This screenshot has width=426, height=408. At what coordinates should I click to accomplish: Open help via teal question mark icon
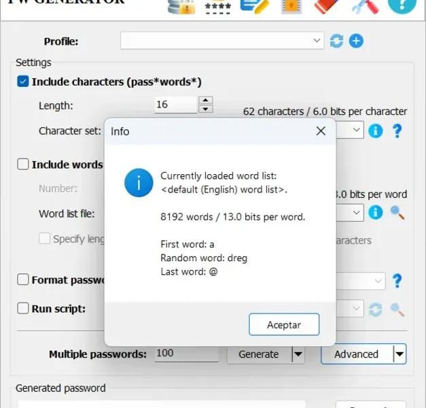[x=402, y=5]
